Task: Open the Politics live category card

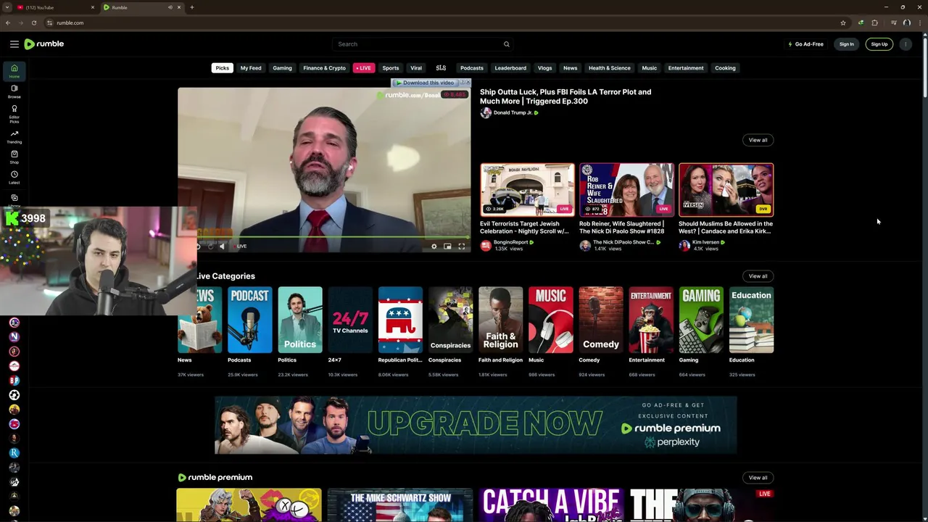Action: click(299, 320)
